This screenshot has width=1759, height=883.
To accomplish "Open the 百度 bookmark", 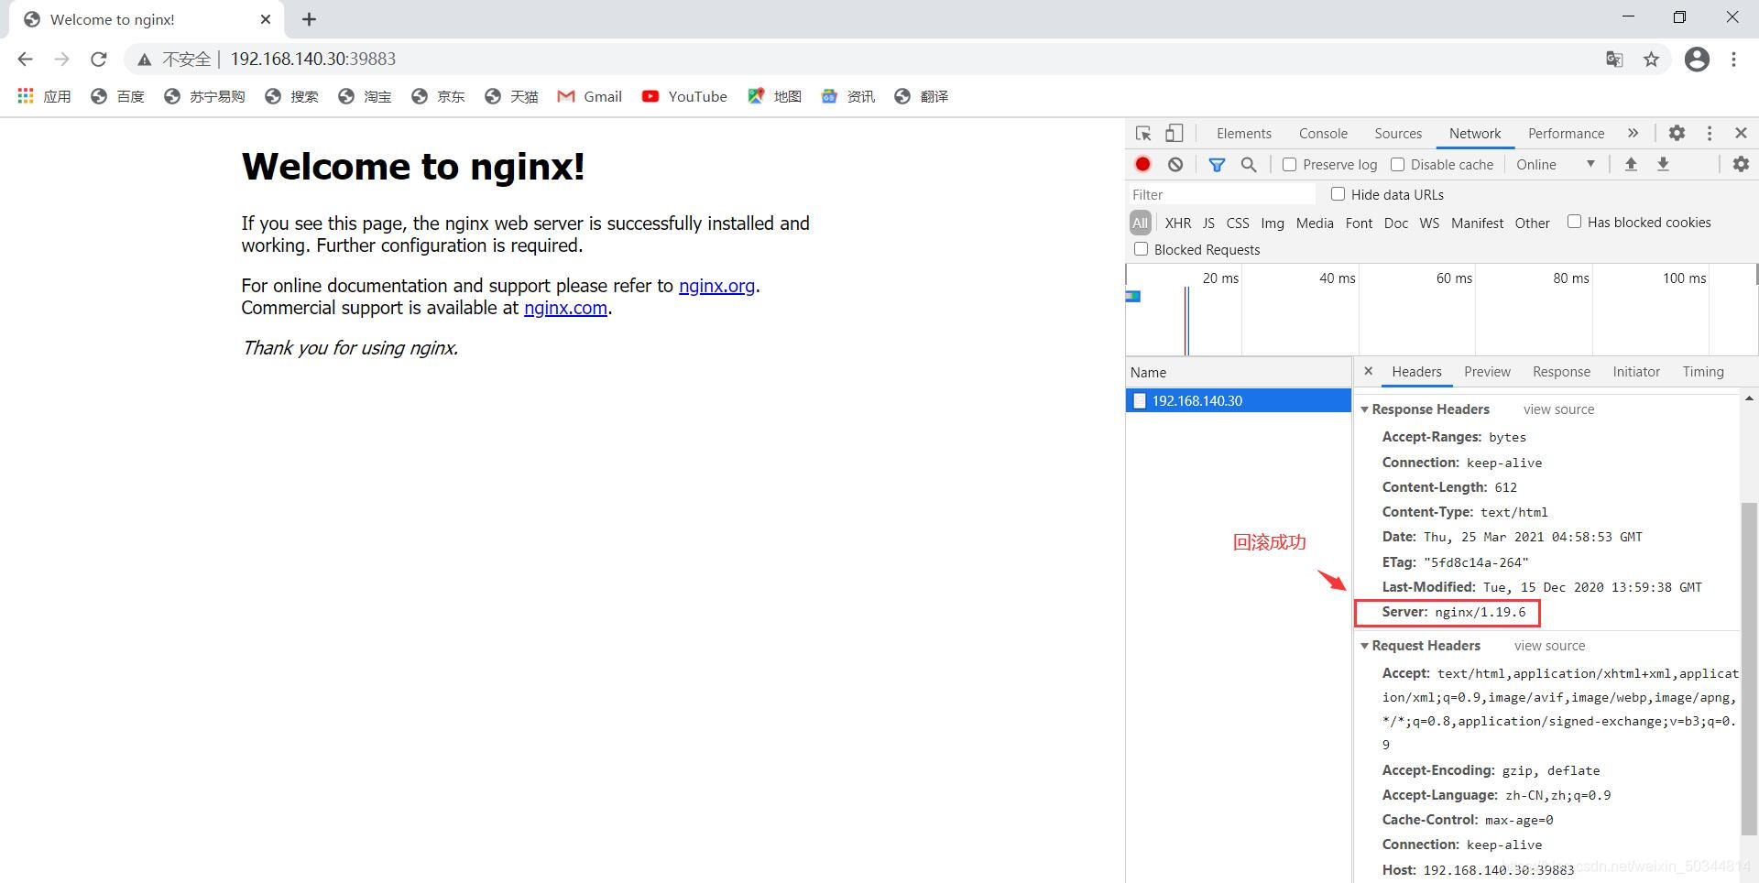I will point(117,96).
